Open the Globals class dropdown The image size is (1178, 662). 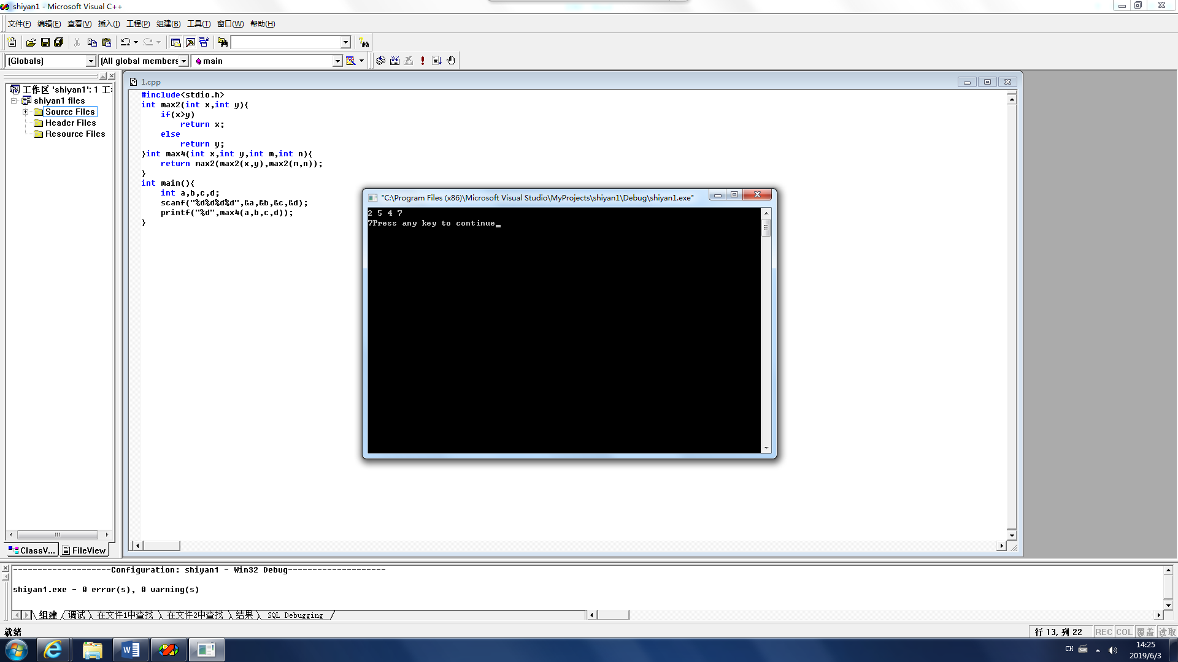pyautogui.click(x=91, y=61)
